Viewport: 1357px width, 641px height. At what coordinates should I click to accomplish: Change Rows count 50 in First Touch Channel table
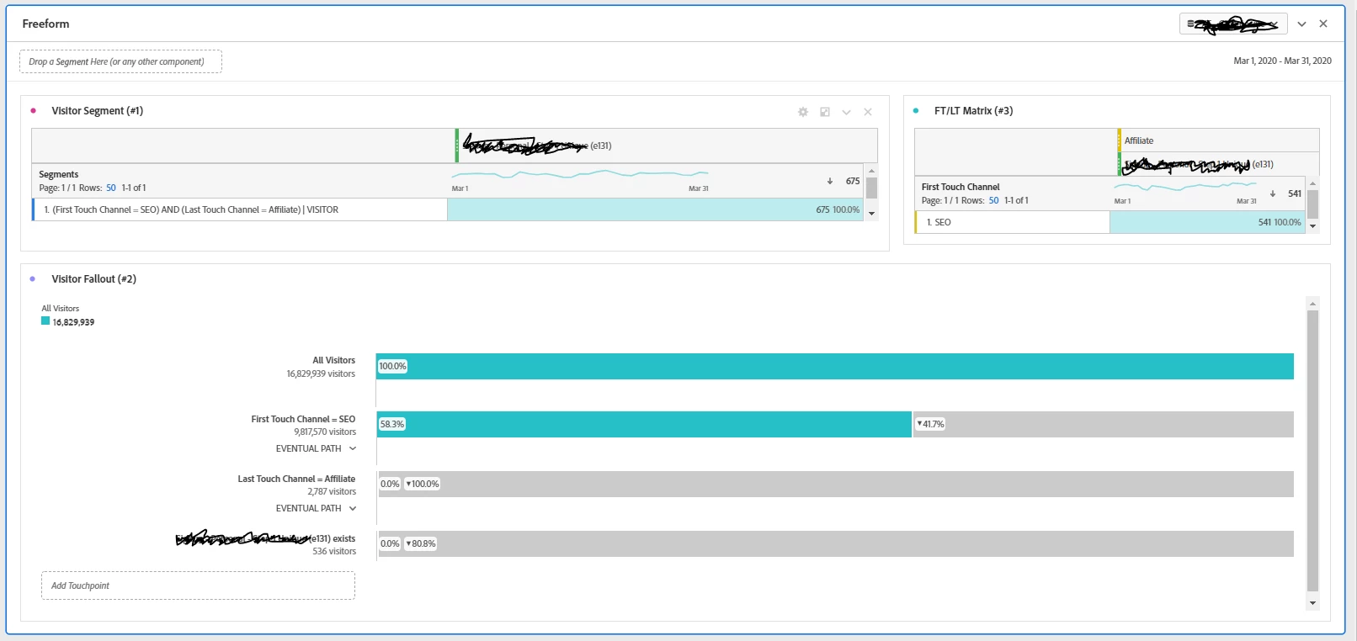point(993,200)
